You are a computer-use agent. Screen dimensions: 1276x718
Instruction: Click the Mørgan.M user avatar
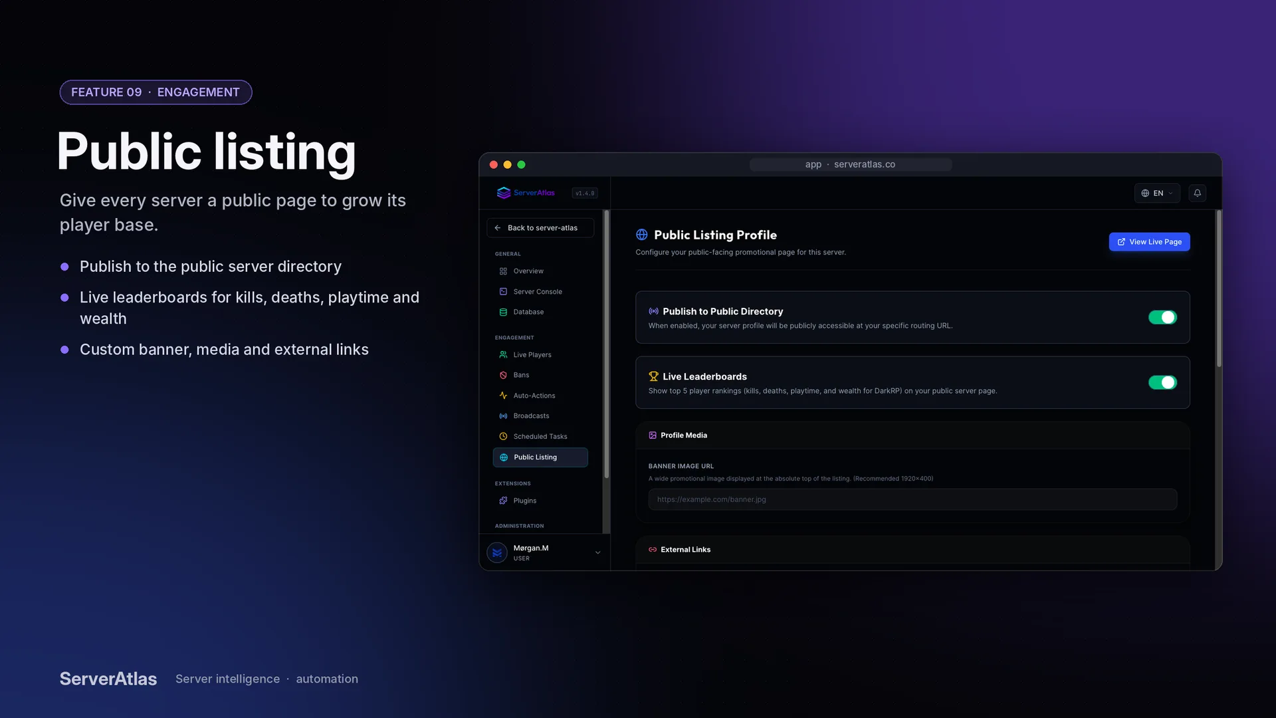click(497, 552)
